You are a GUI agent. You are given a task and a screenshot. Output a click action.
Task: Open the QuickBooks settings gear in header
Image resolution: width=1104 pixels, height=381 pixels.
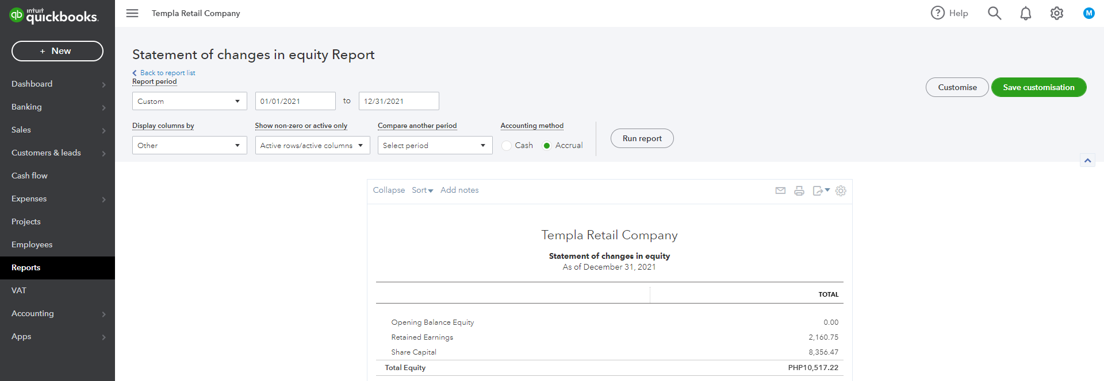point(1057,13)
